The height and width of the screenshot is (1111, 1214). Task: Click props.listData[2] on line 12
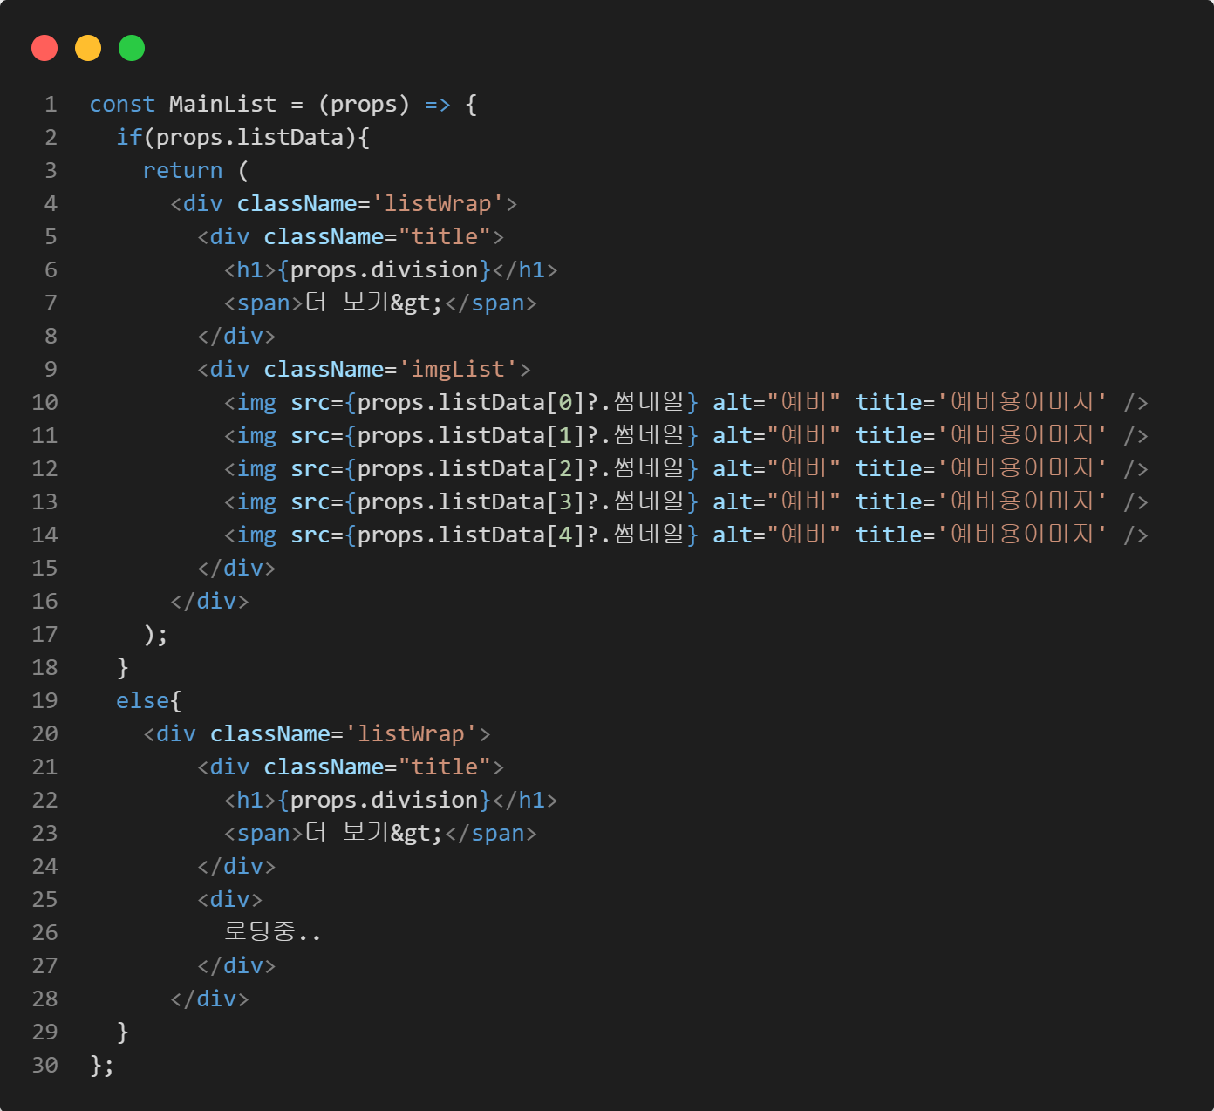click(x=471, y=468)
